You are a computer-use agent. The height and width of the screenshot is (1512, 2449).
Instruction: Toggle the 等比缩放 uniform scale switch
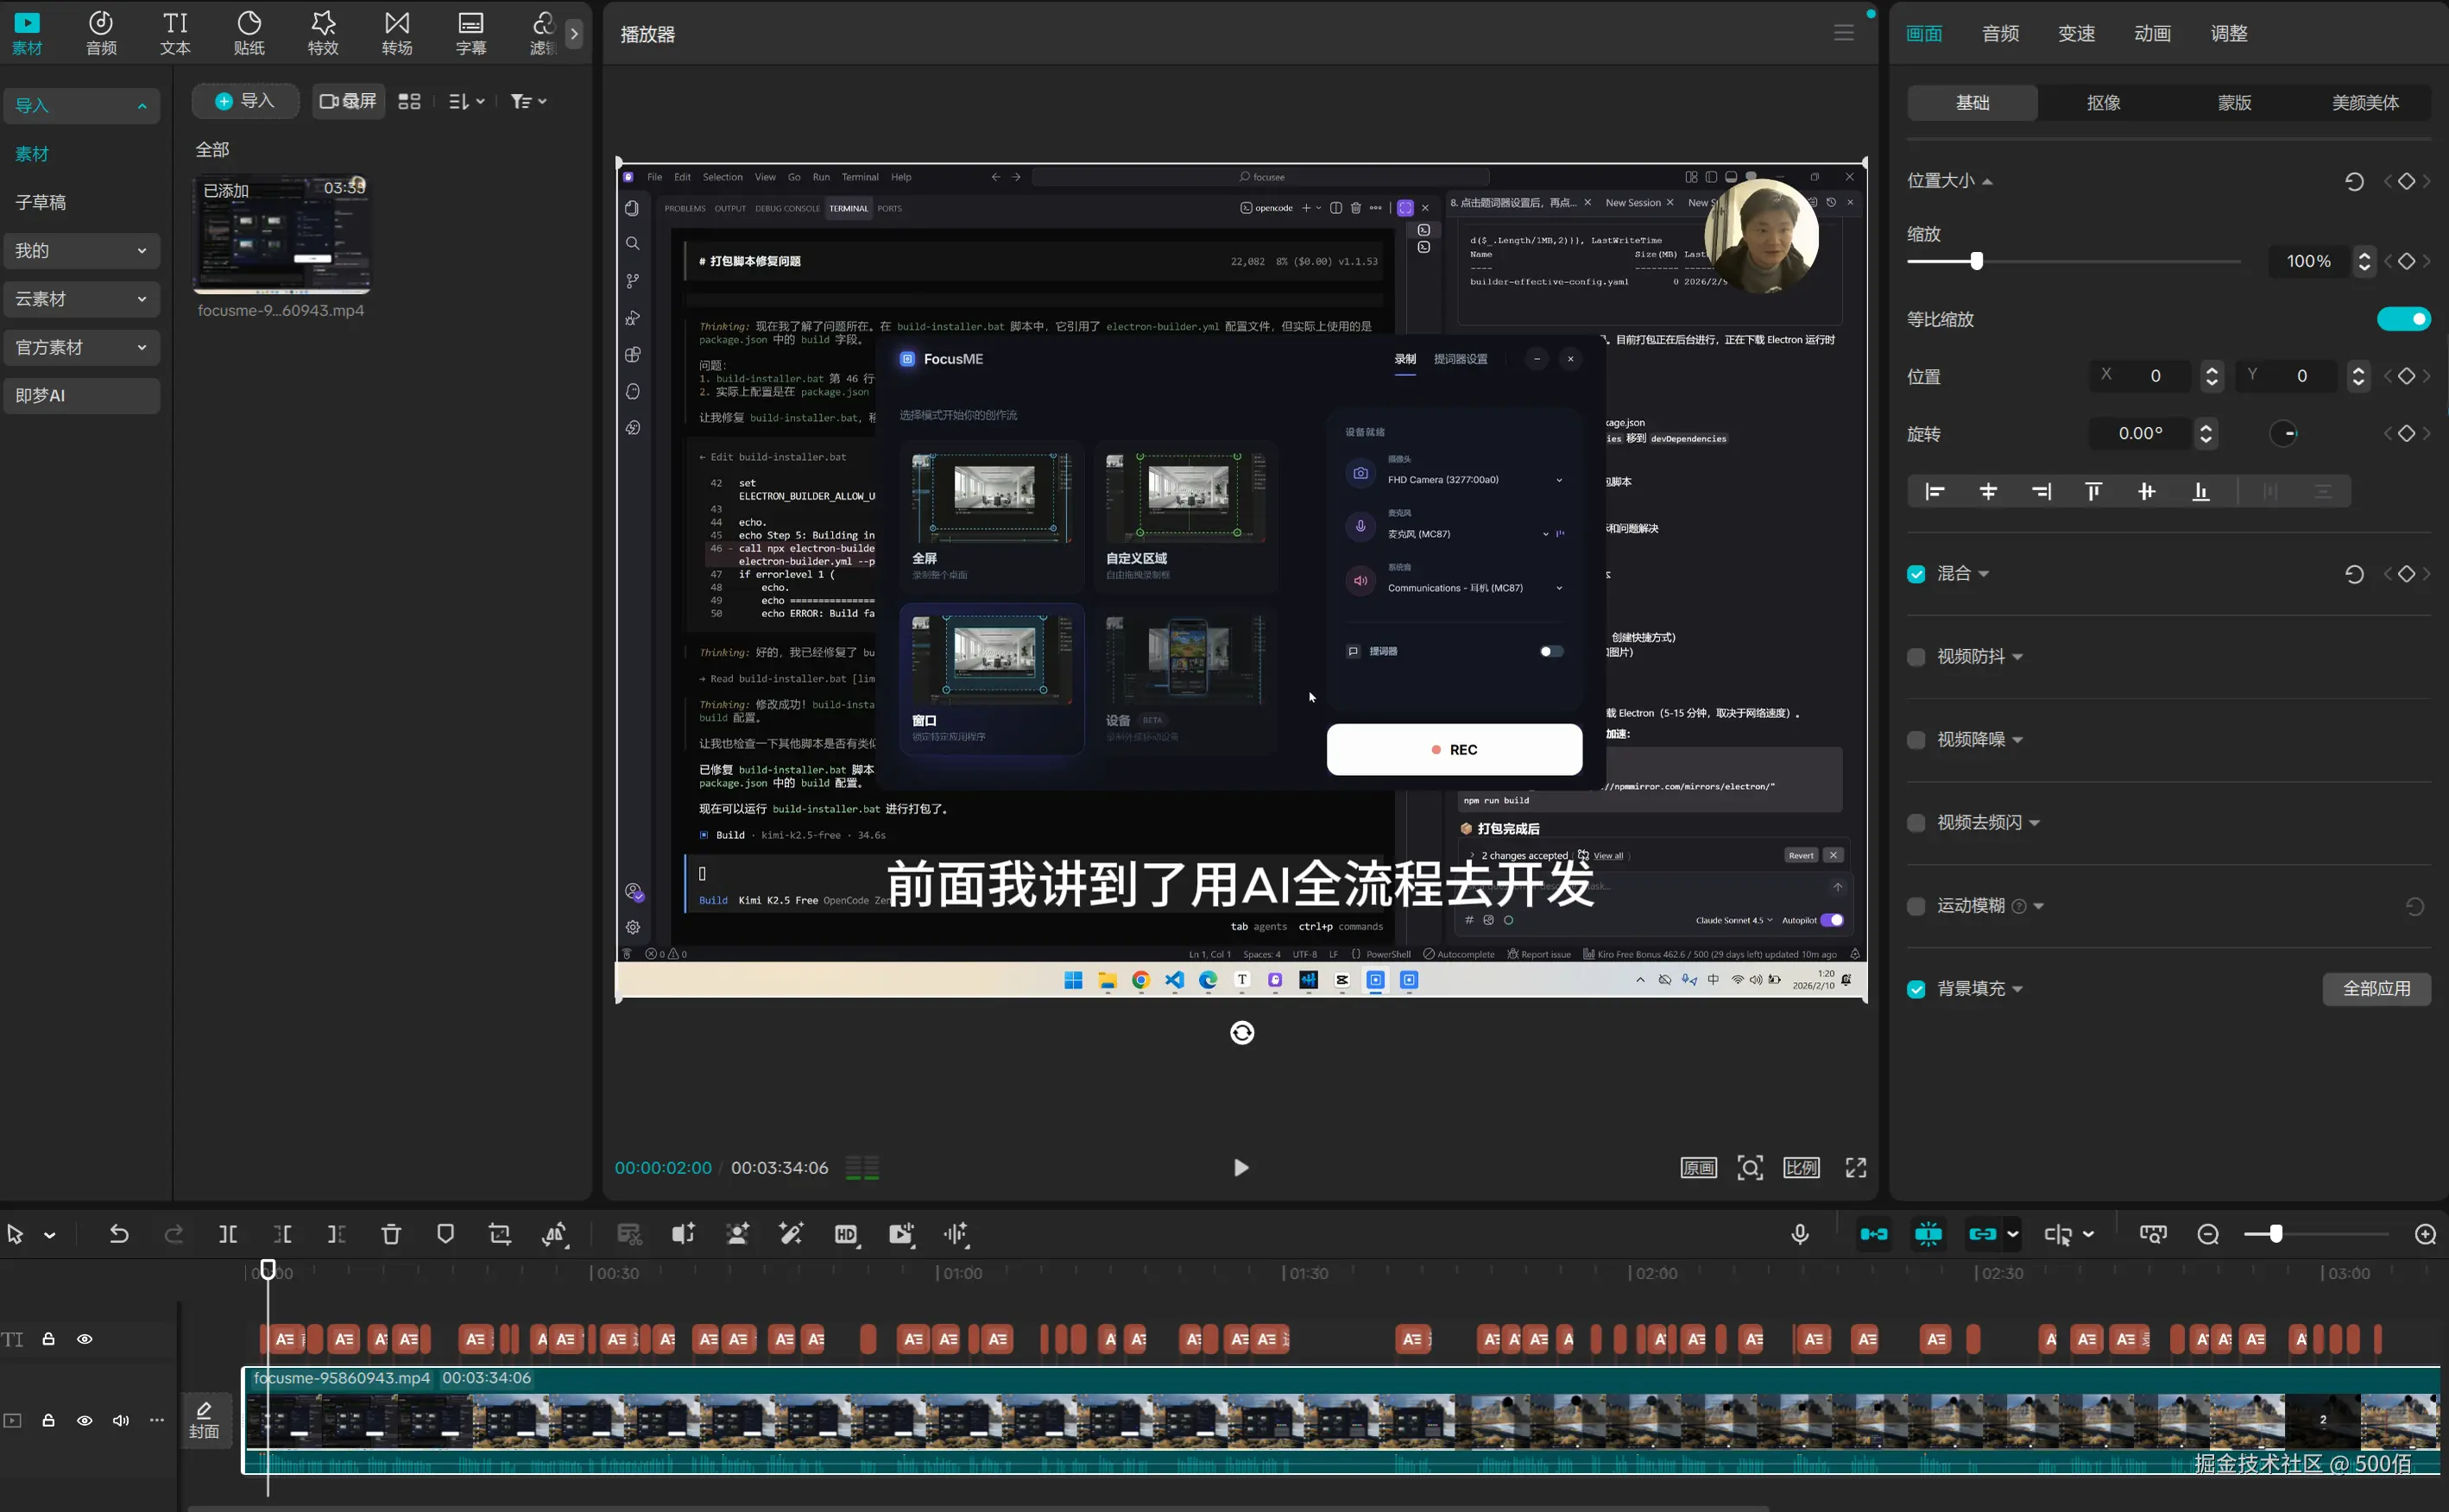point(2404,319)
